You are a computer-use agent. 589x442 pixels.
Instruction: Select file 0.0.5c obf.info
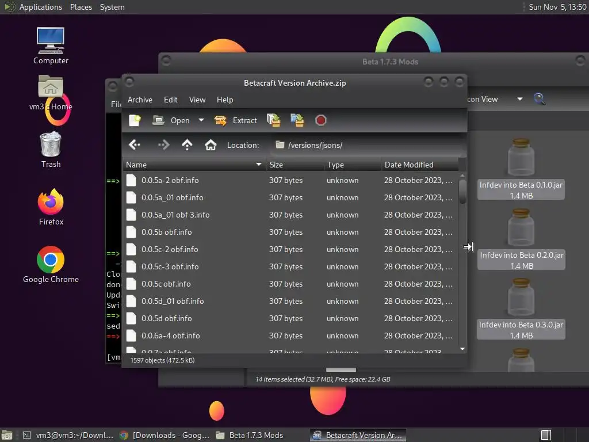coord(290,284)
